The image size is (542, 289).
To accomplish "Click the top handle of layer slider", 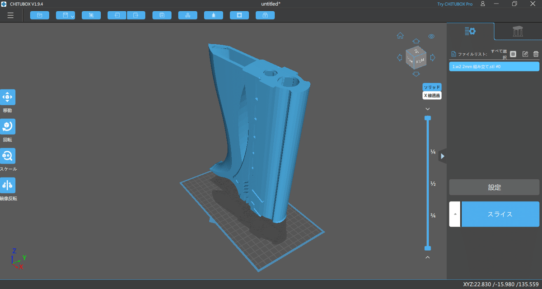I will point(428,118).
